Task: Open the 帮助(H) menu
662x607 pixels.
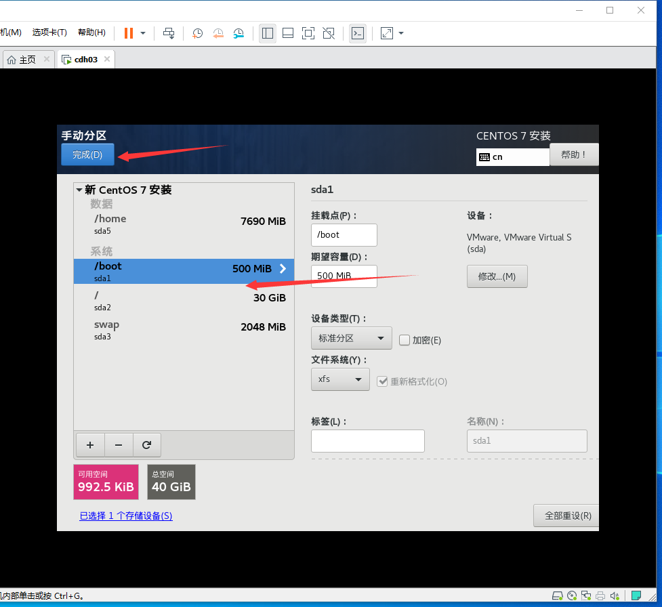Action: pos(91,33)
